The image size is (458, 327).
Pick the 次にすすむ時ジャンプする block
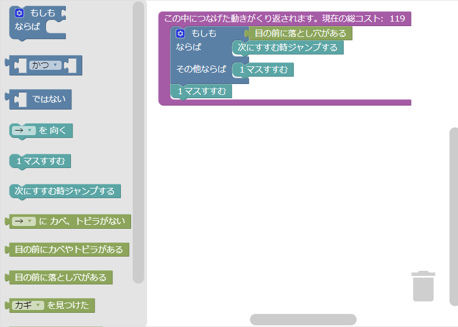coord(64,191)
